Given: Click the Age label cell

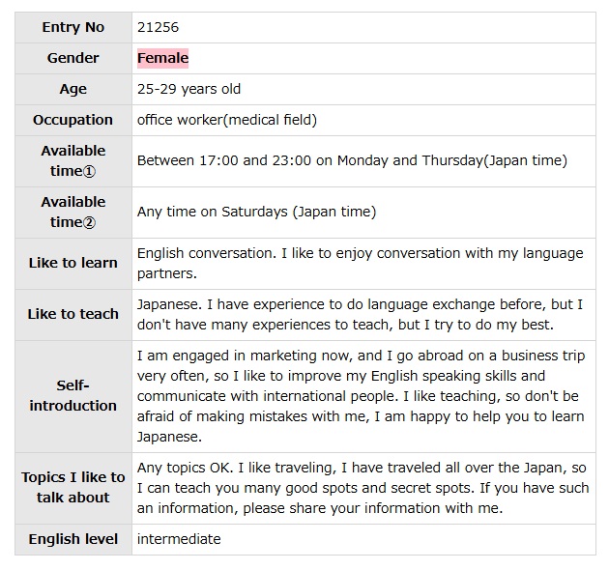Looking at the screenshot, I should pyautogui.click(x=73, y=89).
